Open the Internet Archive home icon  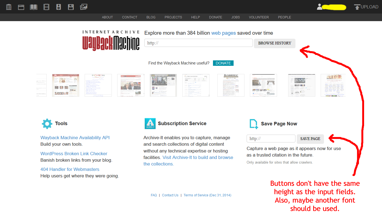9,7
